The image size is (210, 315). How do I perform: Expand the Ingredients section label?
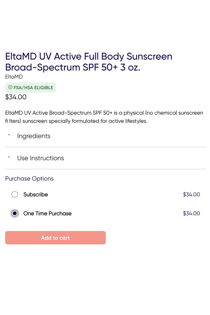click(34, 136)
